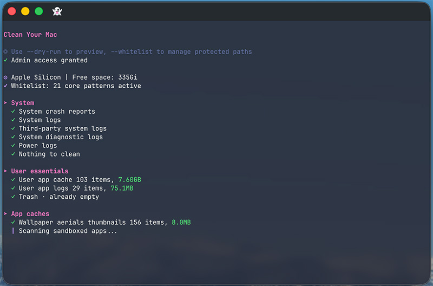Click 'System logs' row
This screenshot has height=286, width=433.
pyautogui.click(x=40, y=120)
